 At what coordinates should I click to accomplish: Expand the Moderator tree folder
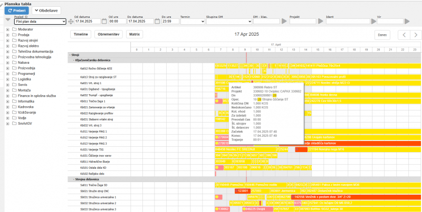(7, 29)
